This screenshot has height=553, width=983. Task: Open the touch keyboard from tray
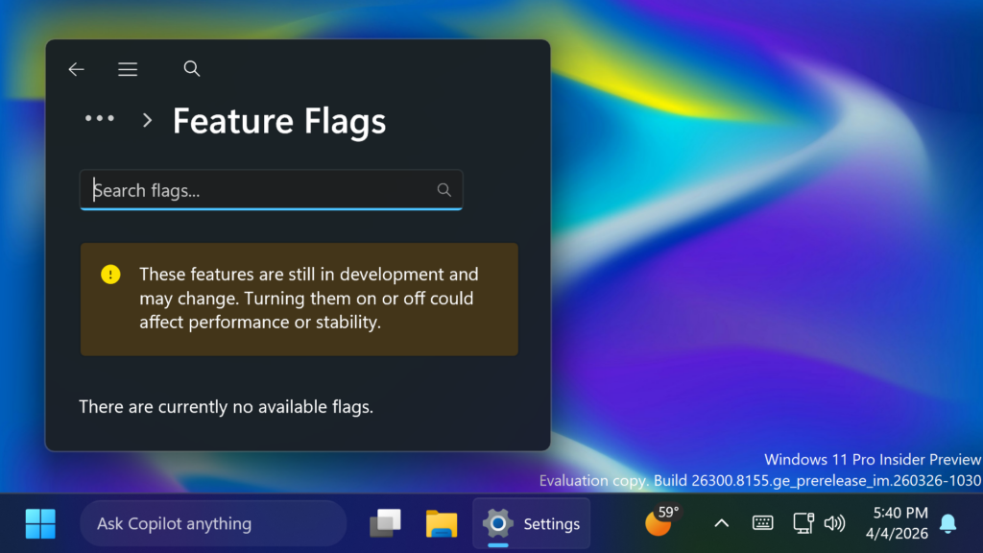pos(763,523)
